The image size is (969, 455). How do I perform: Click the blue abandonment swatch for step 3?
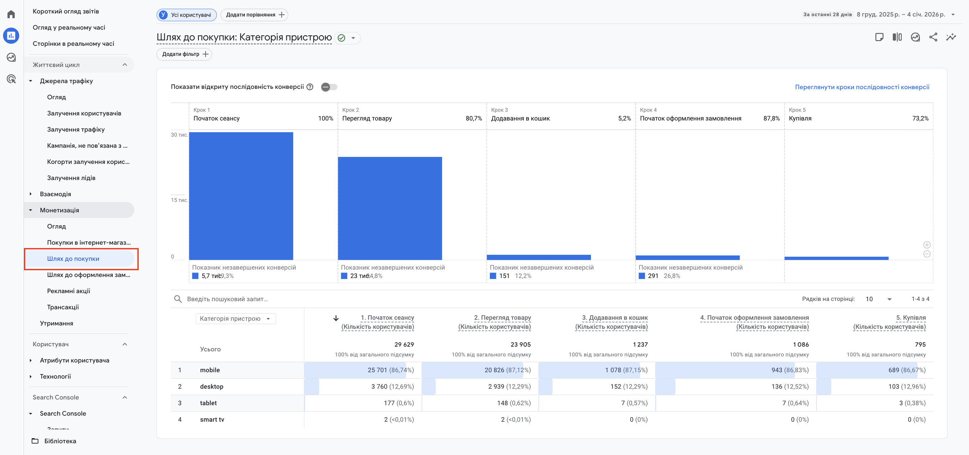click(493, 276)
